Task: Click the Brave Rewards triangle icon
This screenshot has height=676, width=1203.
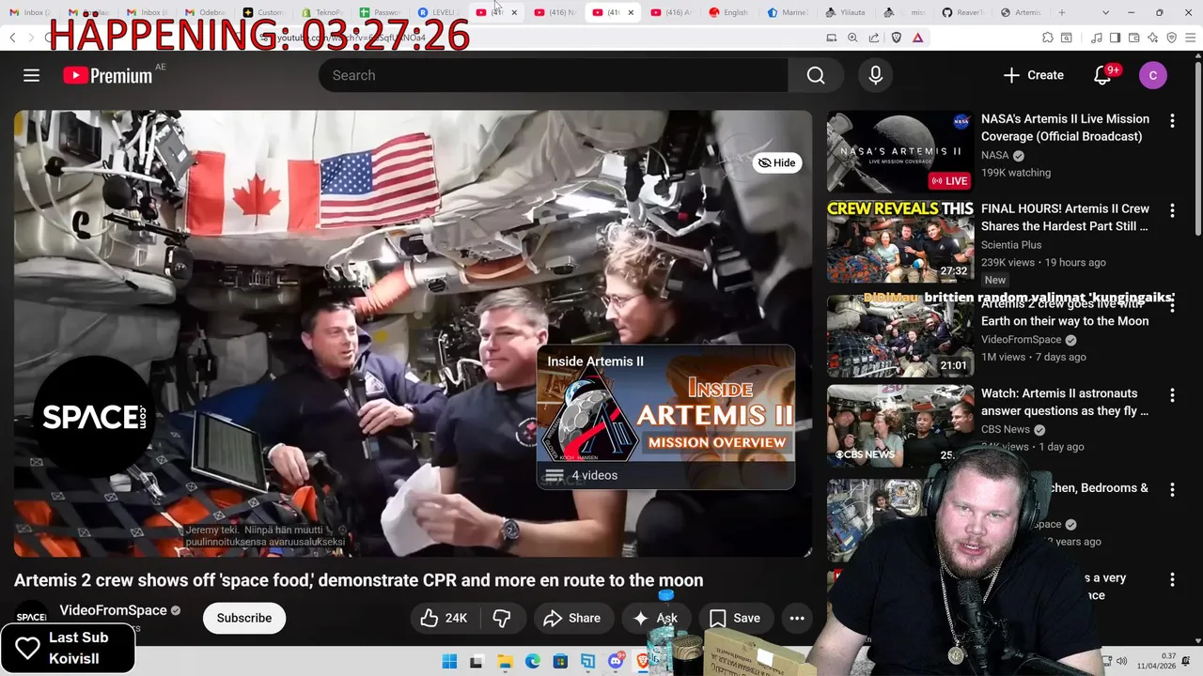Action: click(x=917, y=38)
